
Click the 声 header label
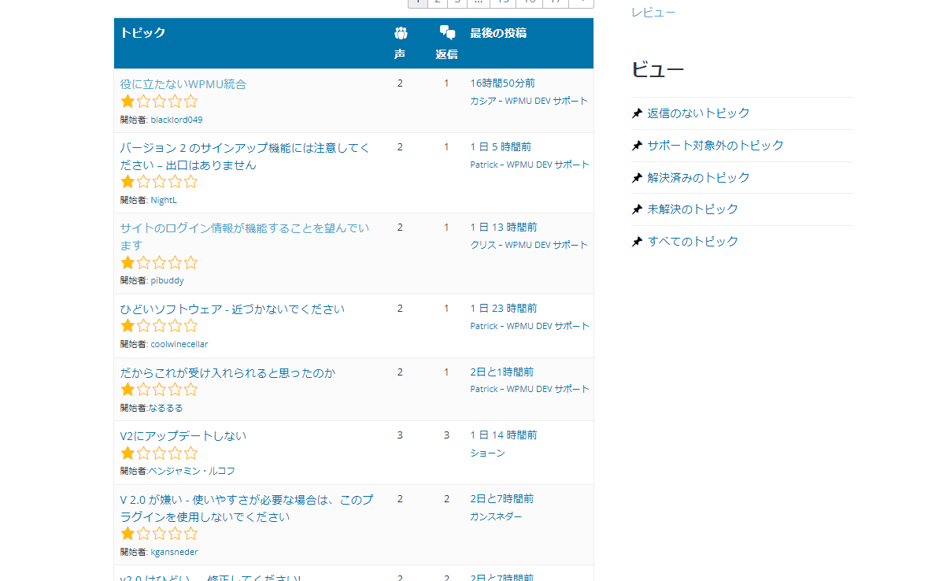(x=400, y=54)
